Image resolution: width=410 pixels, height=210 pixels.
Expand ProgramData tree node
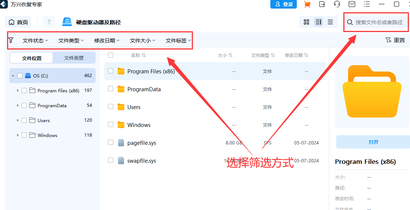coord(18,105)
